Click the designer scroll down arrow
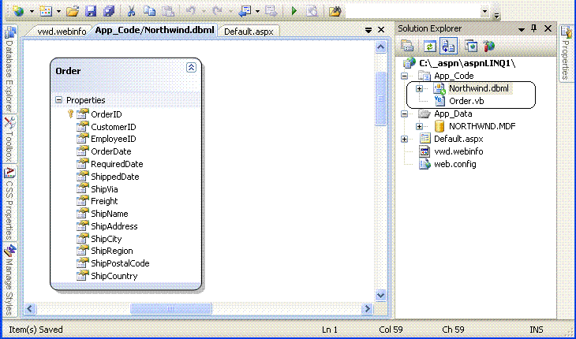 [380, 295]
